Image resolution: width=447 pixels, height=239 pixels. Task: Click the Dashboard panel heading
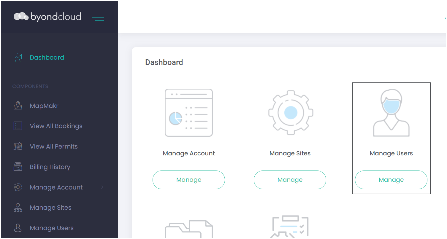click(164, 62)
